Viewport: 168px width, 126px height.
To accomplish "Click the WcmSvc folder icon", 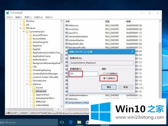I will coord(24,21).
